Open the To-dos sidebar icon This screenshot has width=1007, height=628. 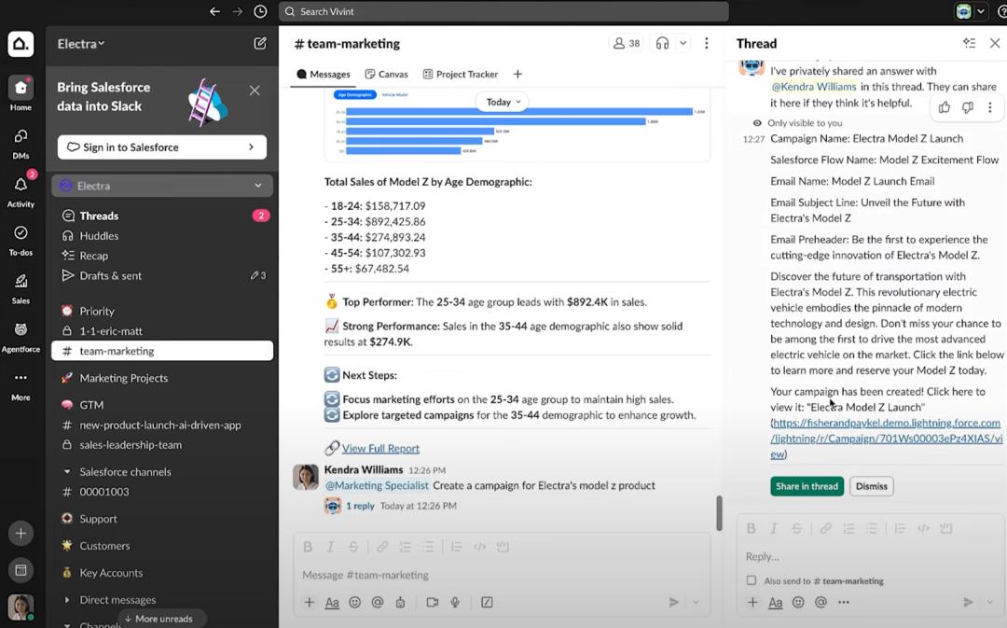click(21, 238)
